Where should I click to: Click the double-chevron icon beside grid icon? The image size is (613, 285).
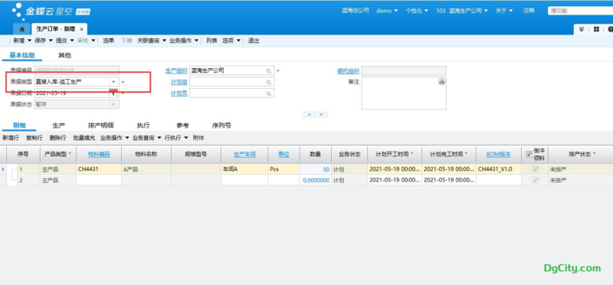[x=582, y=29]
